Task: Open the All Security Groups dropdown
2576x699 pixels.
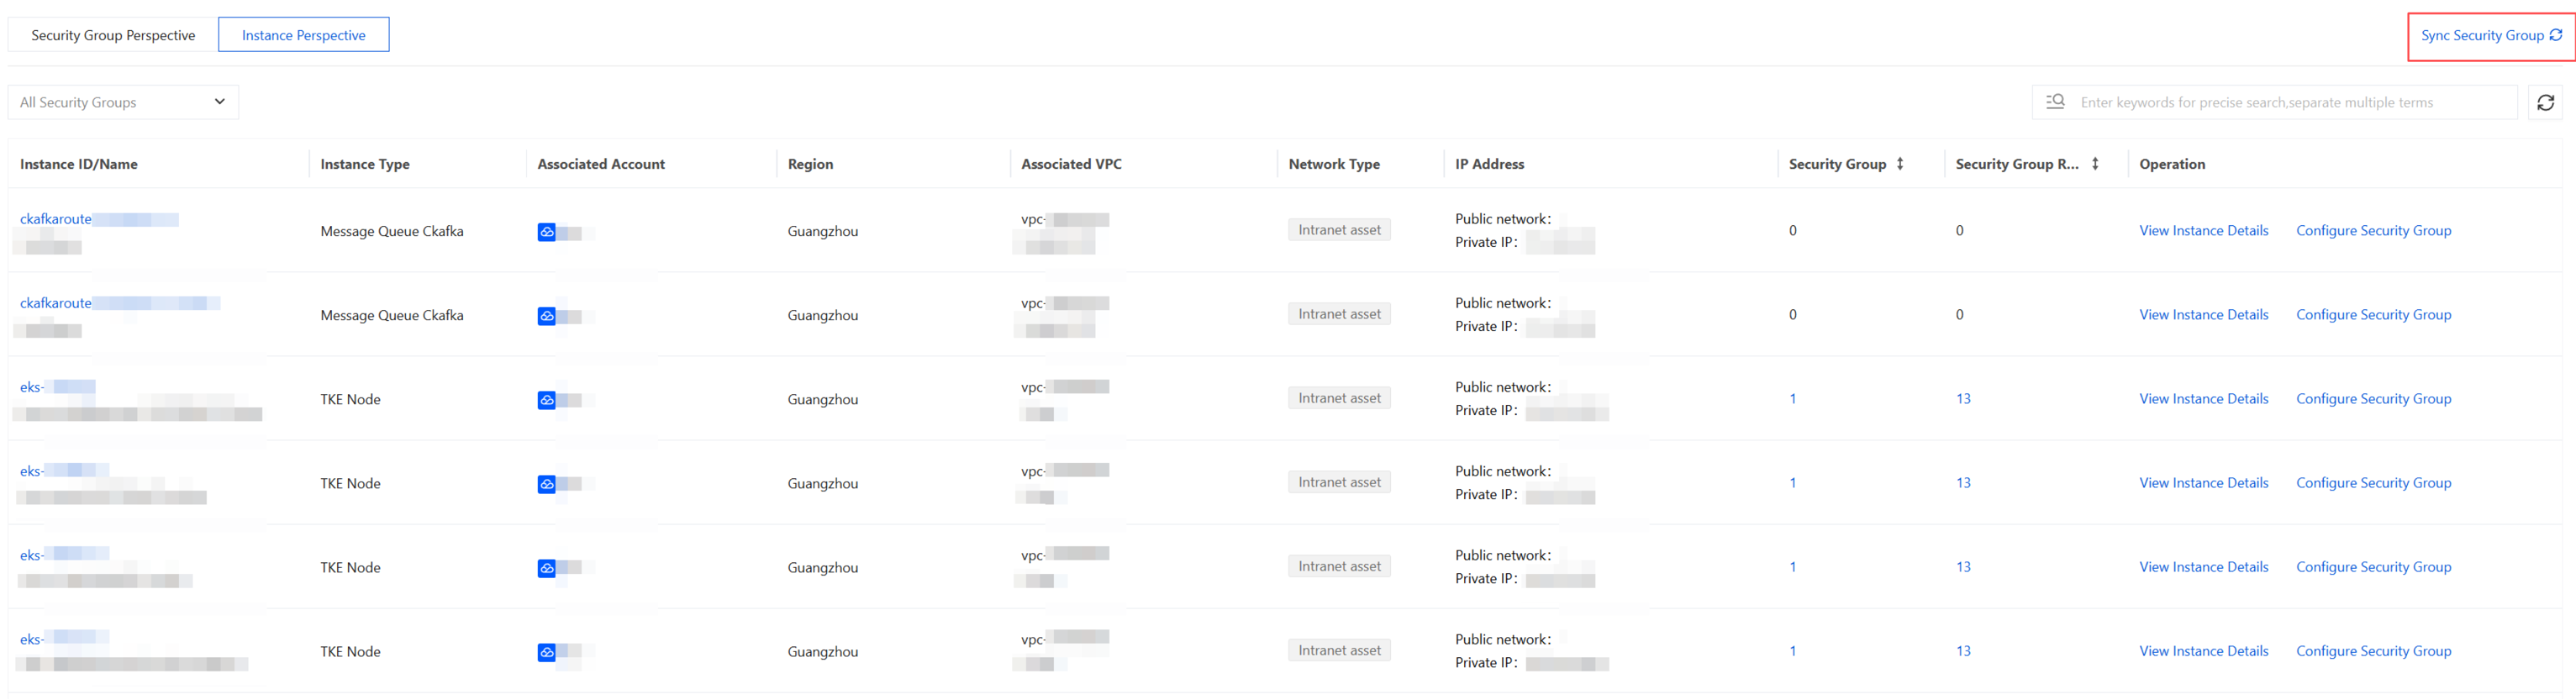Action: coord(123,102)
